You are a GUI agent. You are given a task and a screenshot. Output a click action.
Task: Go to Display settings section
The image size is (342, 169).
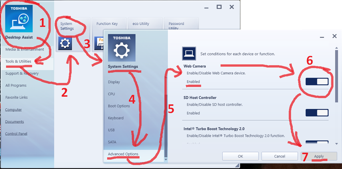click(114, 82)
